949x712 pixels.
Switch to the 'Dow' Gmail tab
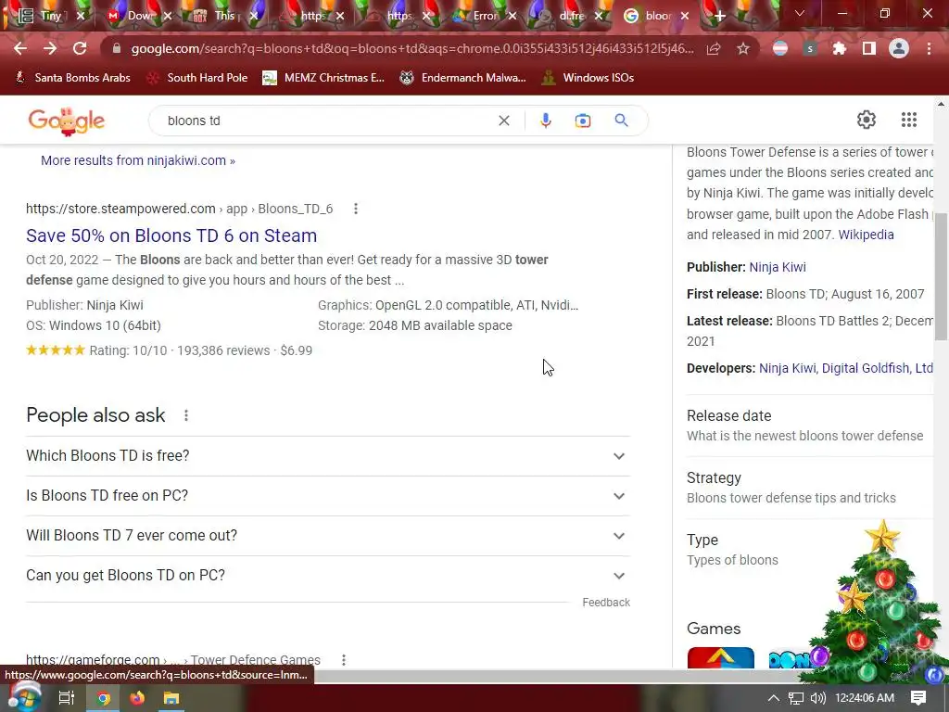(141, 16)
